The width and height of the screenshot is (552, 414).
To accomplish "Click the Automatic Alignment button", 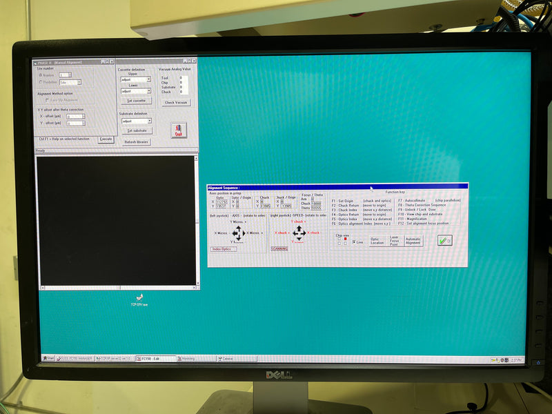I will tap(413, 241).
